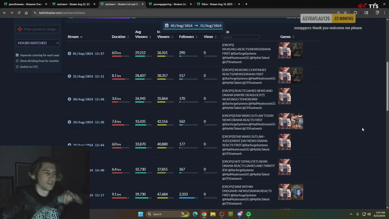Open the 31/Aug/2024 13:21 stream entry
389x219 pixels.
88,76
